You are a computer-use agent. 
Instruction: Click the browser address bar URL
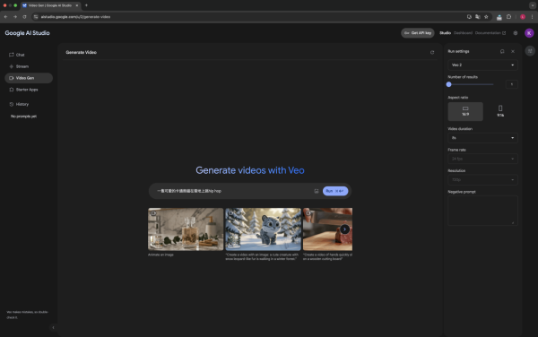point(75,17)
